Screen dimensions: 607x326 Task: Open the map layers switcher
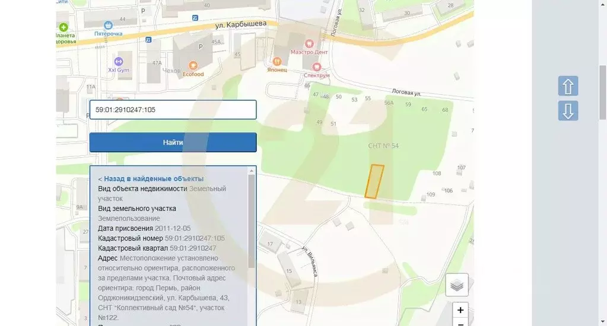[456, 285]
